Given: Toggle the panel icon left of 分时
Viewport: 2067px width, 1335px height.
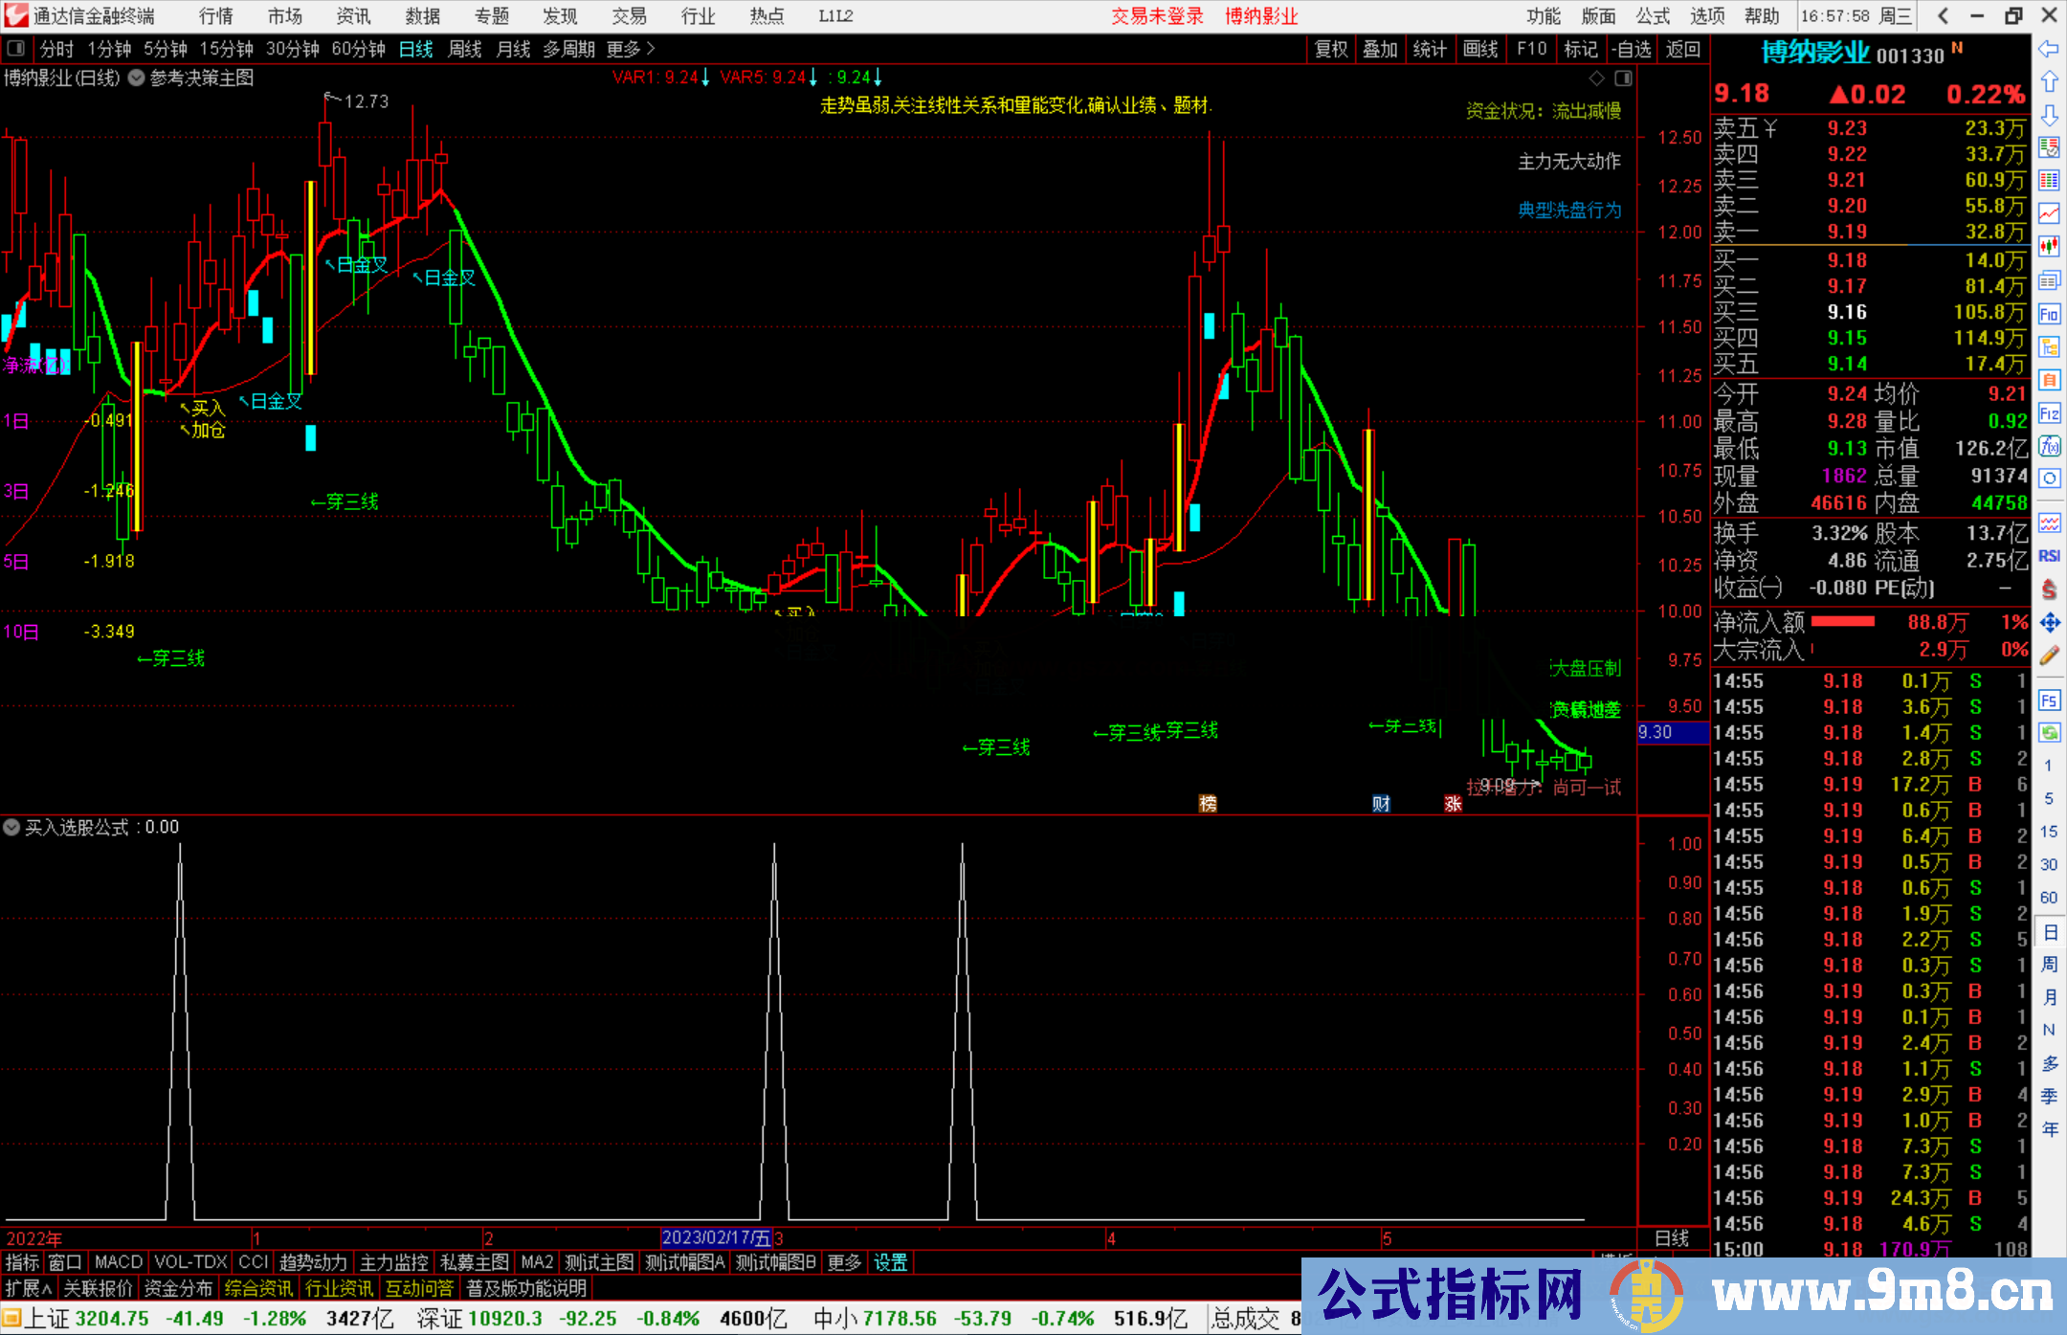Looking at the screenshot, I should 16,48.
